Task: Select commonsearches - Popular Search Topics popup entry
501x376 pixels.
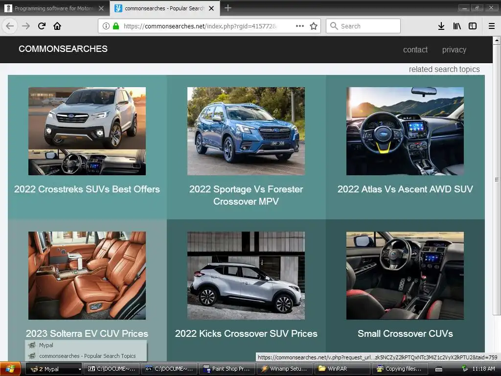Action: (x=86, y=356)
